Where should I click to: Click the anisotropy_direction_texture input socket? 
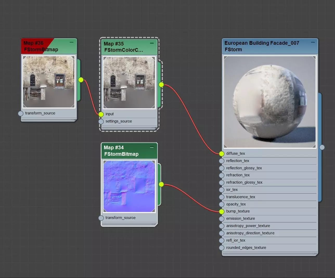click(222, 233)
